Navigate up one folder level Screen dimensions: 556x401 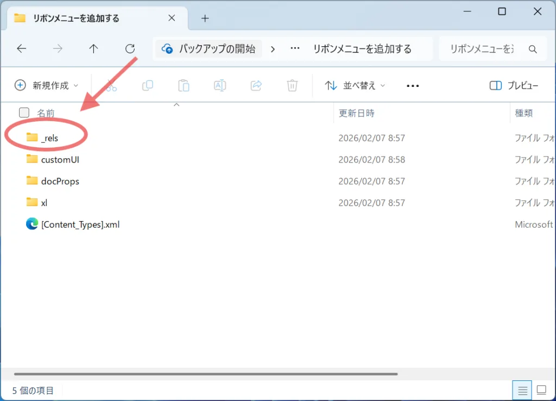coord(93,48)
